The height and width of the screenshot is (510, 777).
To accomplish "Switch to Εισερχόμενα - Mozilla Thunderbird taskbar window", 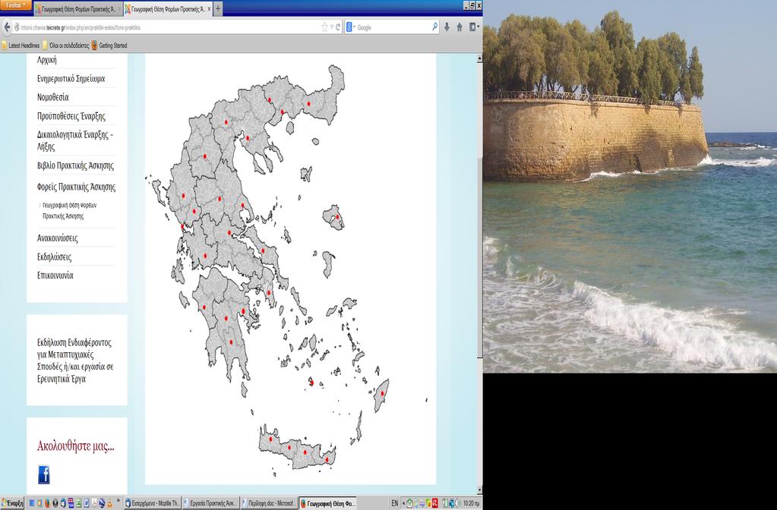I will tap(152, 503).
